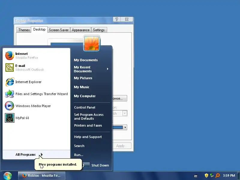
Task: Start Files and Settings Transfer Wizard icon
Action: click(10, 94)
